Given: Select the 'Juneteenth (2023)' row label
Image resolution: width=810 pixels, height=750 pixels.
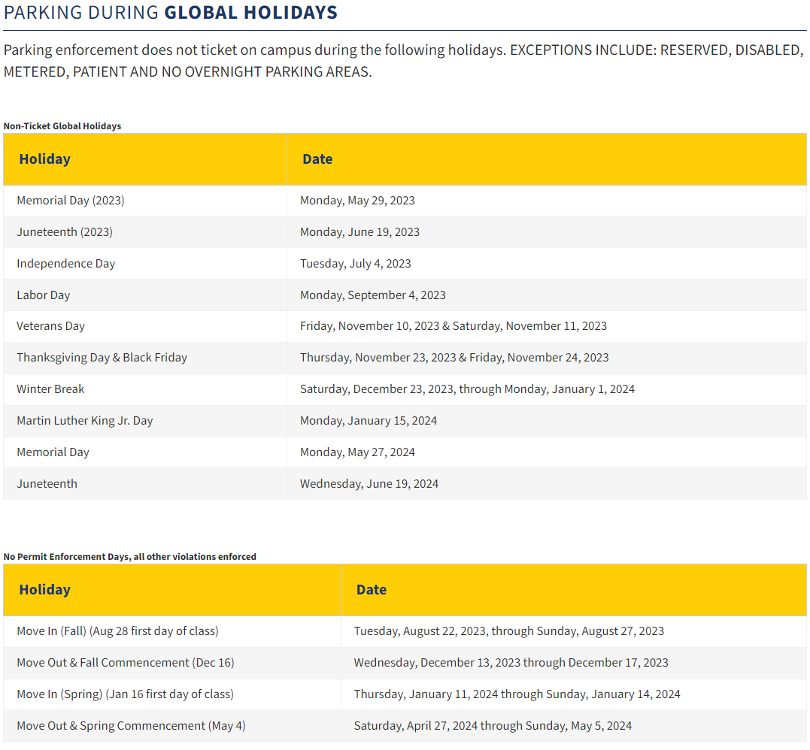Looking at the screenshot, I should tap(65, 232).
